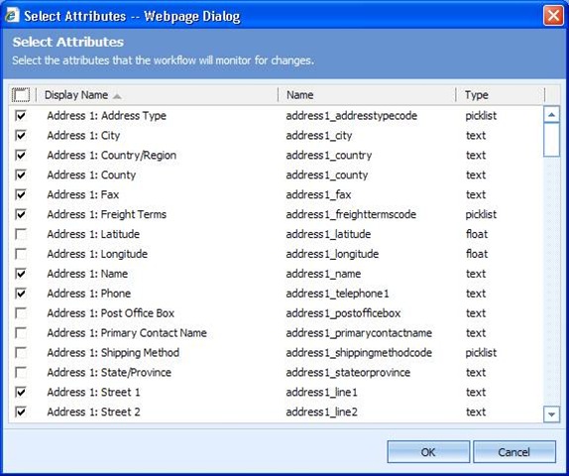Click the Cancel button
This screenshot has width=569, height=476.
pos(513,452)
